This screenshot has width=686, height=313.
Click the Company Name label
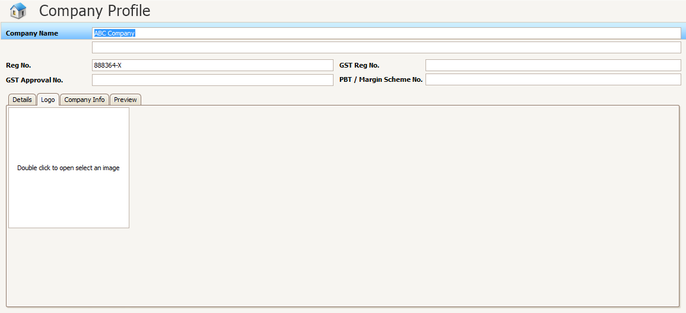pyautogui.click(x=32, y=33)
